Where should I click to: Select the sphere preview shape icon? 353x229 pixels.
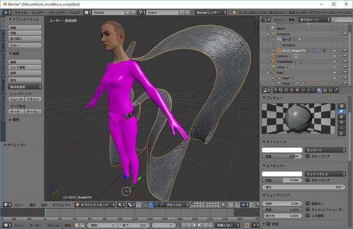(x=342, y=111)
